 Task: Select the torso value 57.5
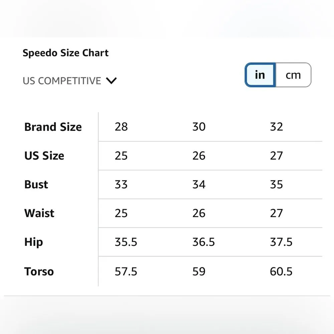click(x=126, y=271)
